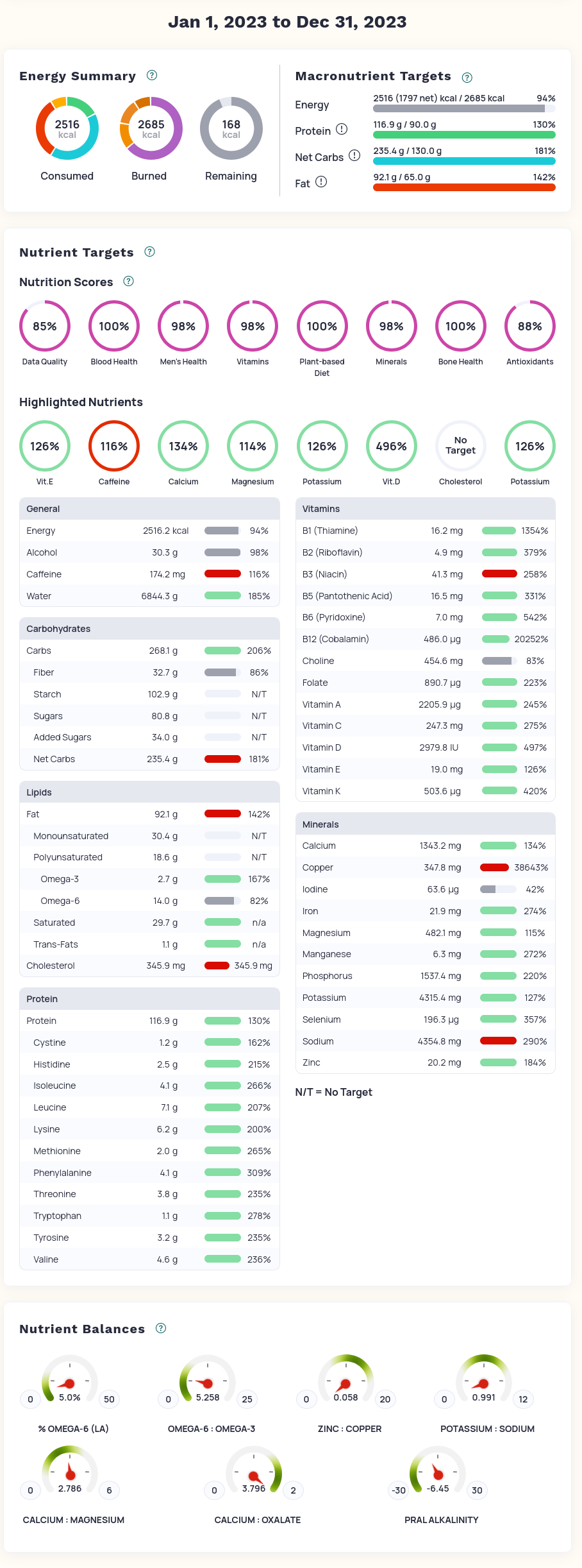Select the Iodine 63.6 µg row
The width and height of the screenshot is (582, 1568).
click(426, 889)
